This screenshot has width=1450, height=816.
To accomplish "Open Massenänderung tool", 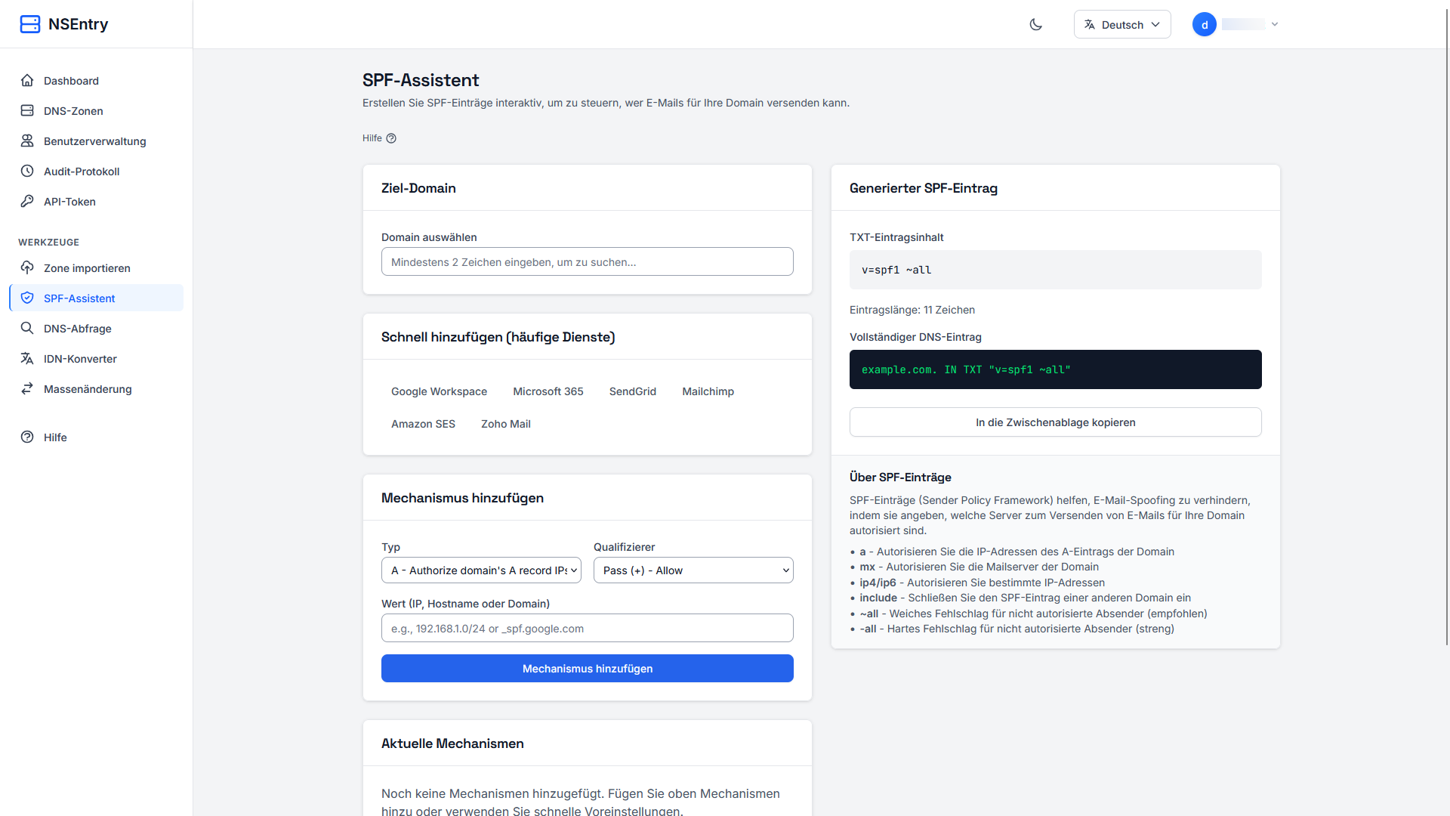I will (x=96, y=388).
